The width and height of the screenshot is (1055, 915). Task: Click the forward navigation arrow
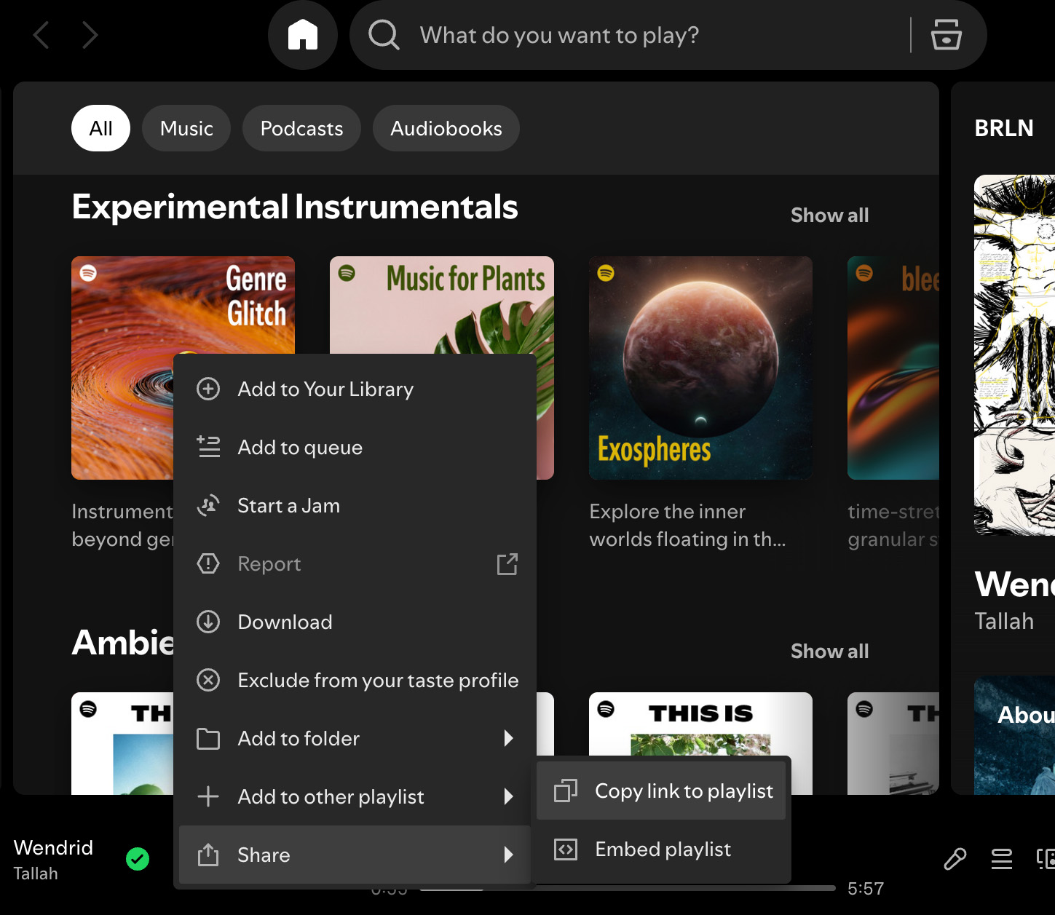click(90, 34)
